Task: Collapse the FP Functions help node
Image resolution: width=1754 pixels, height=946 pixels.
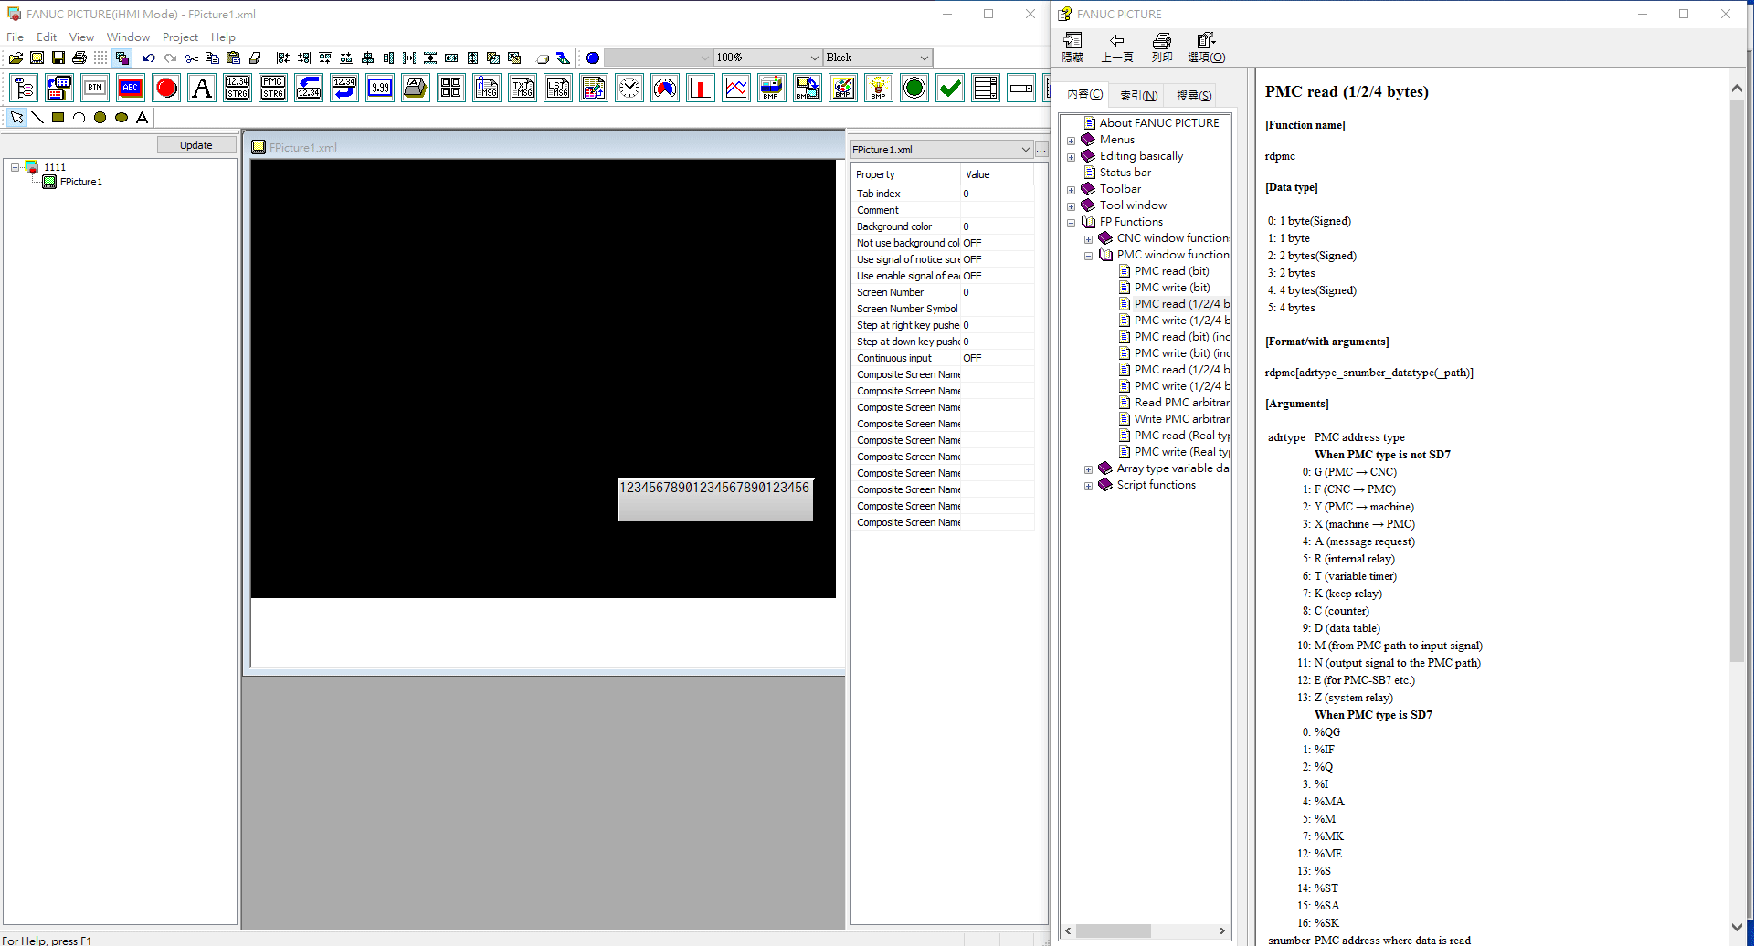Action: click(1071, 223)
